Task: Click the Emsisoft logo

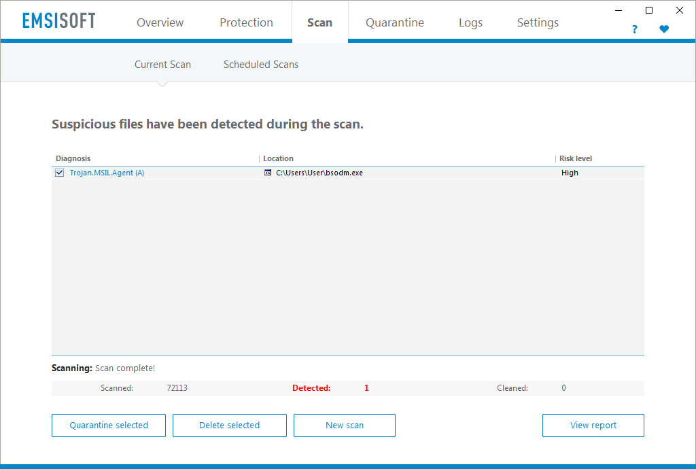Action: pos(58,21)
